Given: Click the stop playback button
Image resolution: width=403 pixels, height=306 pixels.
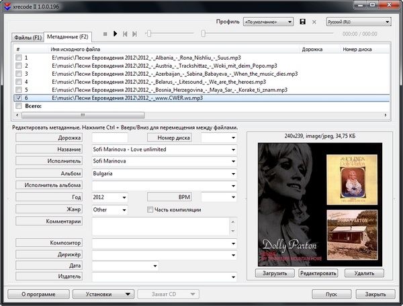Looking at the screenshot, I should tap(105, 34).
